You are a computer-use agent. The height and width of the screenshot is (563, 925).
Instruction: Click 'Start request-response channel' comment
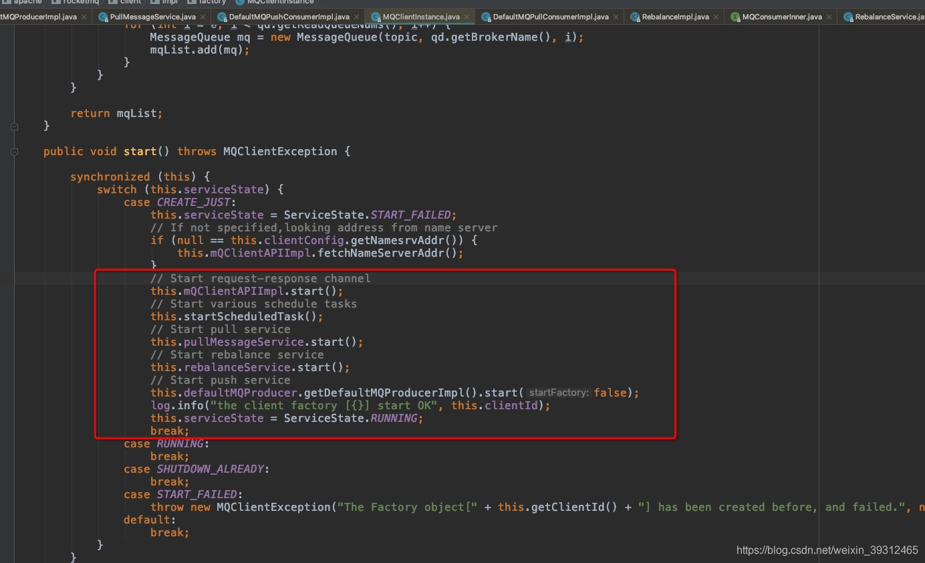coord(260,279)
